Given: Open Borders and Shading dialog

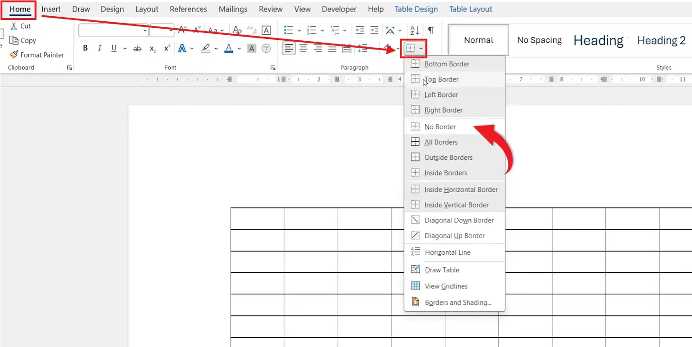Looking at the screenshot, I should [455, 303].
